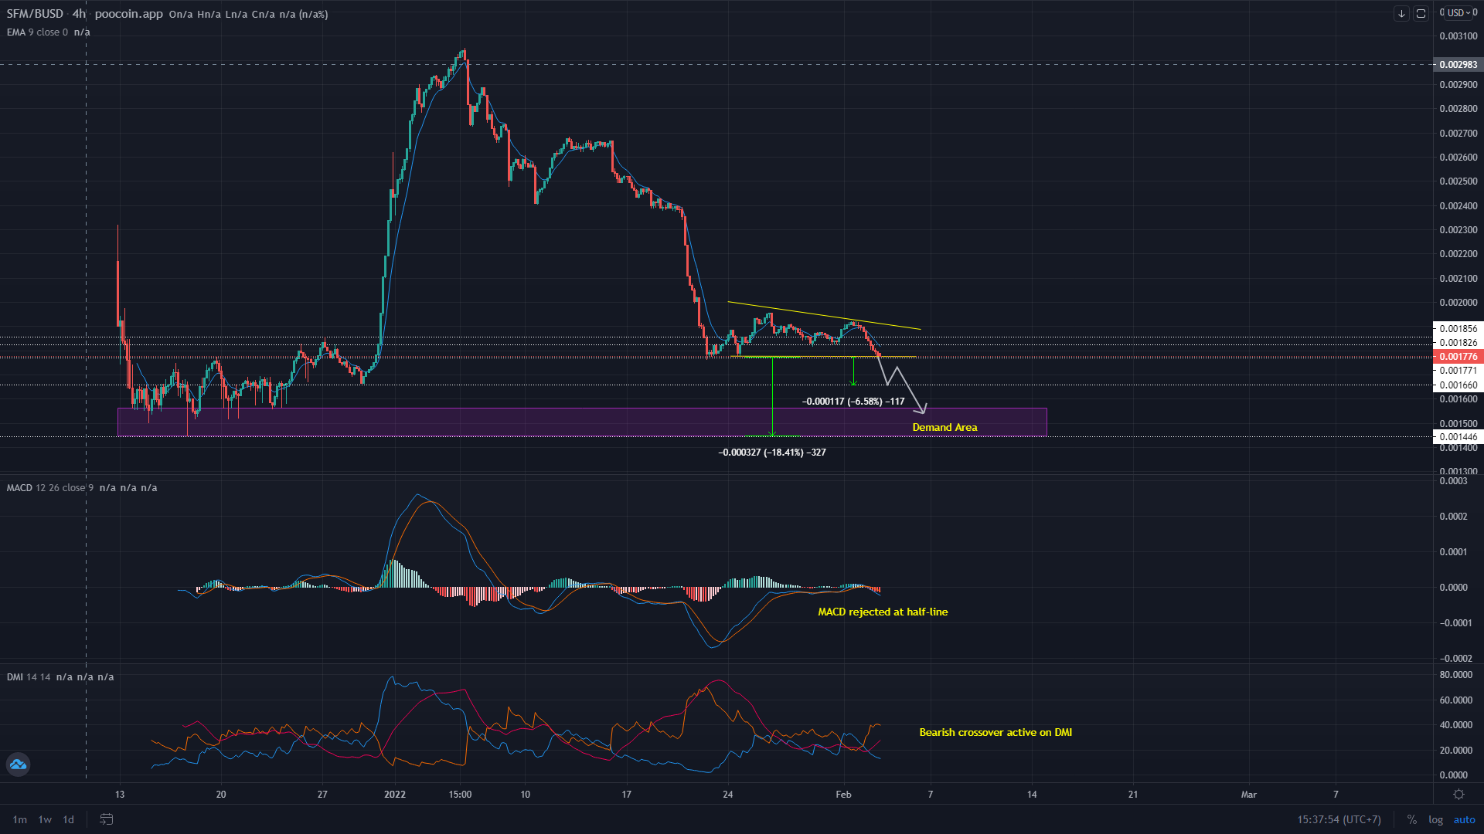
Task: Toggle percentage scale with the % control
Action: coord(1412,819)
